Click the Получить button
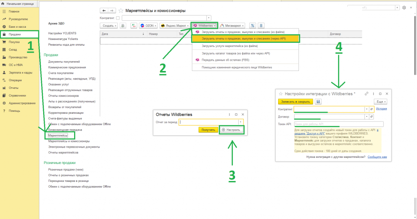Image resolution: width=417 pixels, height=219 pixels. tap(208, 130)
